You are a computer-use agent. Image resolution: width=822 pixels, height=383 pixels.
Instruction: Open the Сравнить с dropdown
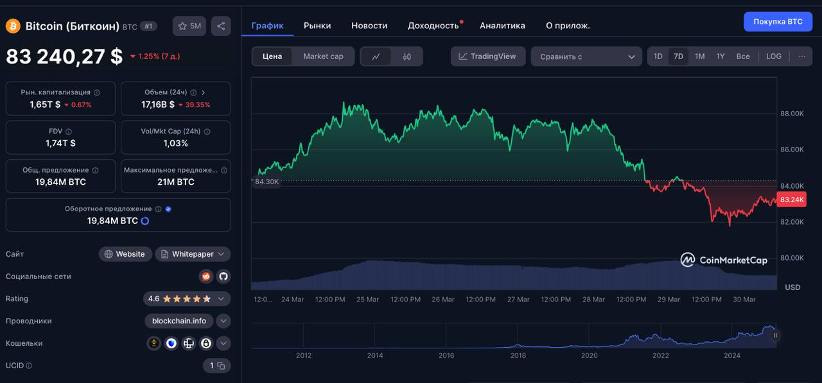coord(586,56)
